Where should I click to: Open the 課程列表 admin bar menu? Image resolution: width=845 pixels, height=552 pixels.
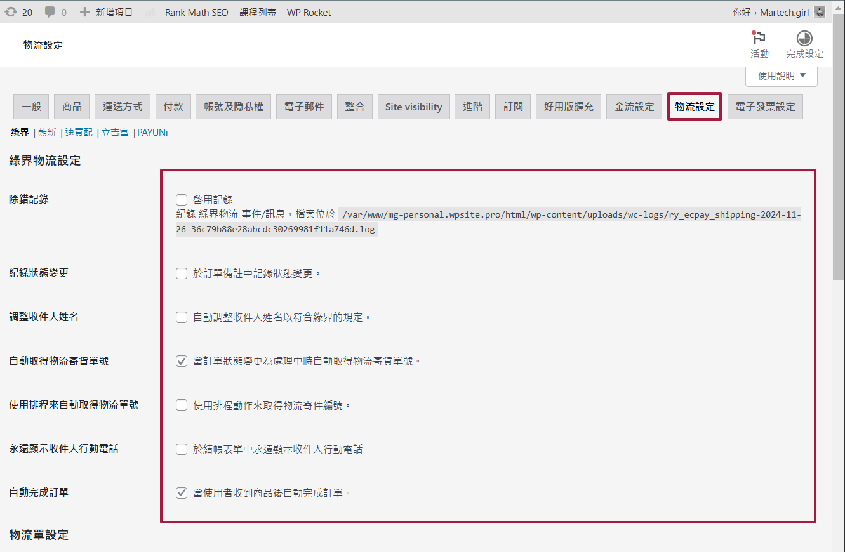257,12
